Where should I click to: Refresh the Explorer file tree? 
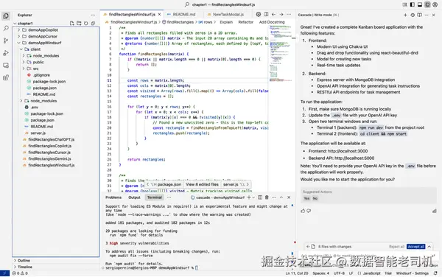pos(86,24)
